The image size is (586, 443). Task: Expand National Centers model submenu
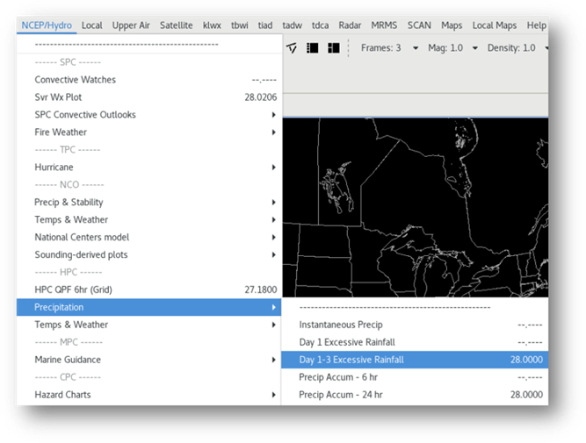click(149, 237)
